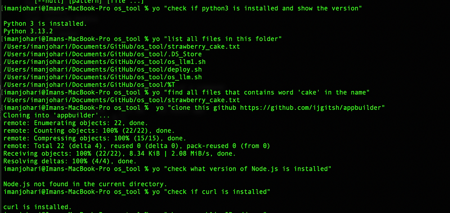This screenshot has height=213, width=450.
Task: Click the "Node.js not found" output line
Action: tap(85, 184)
